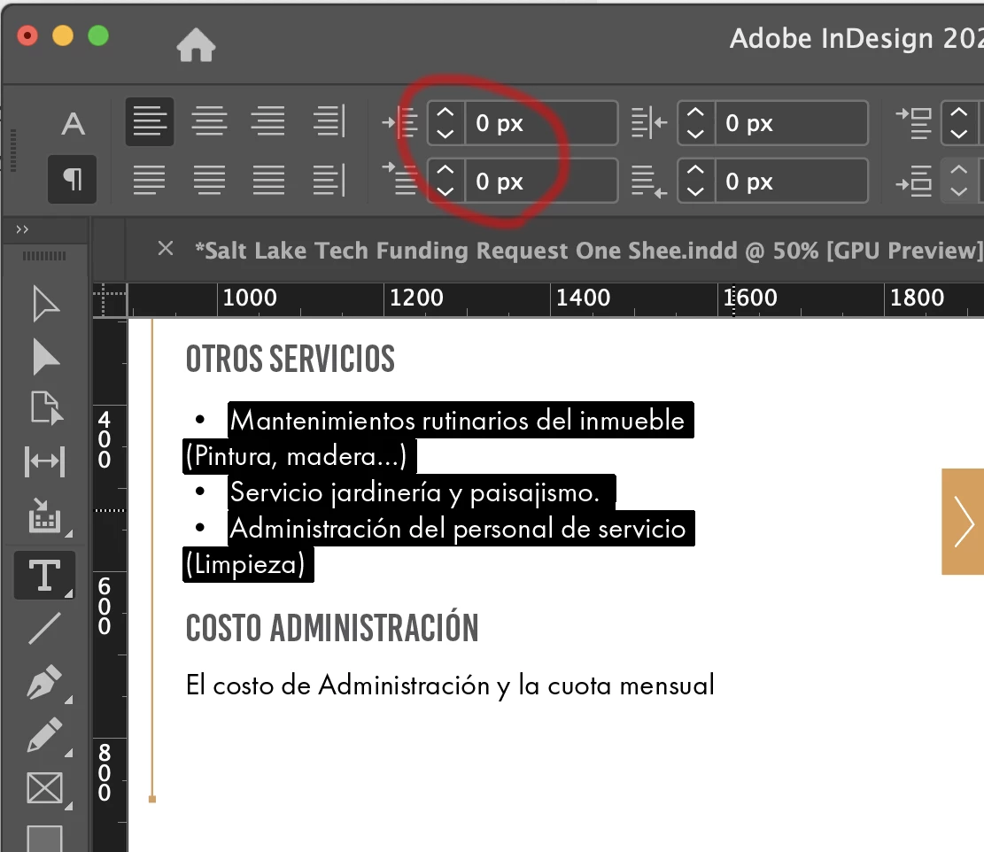The width and height of the screenshot is (984, 852).
Task: Select the Direct Selection tool
Action: (45, 357)
